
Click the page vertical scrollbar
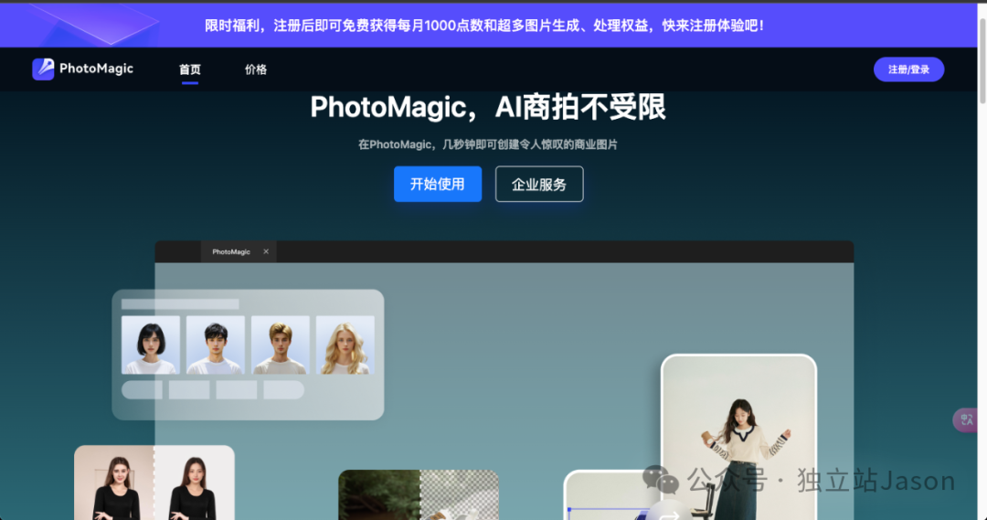point(982,59)
